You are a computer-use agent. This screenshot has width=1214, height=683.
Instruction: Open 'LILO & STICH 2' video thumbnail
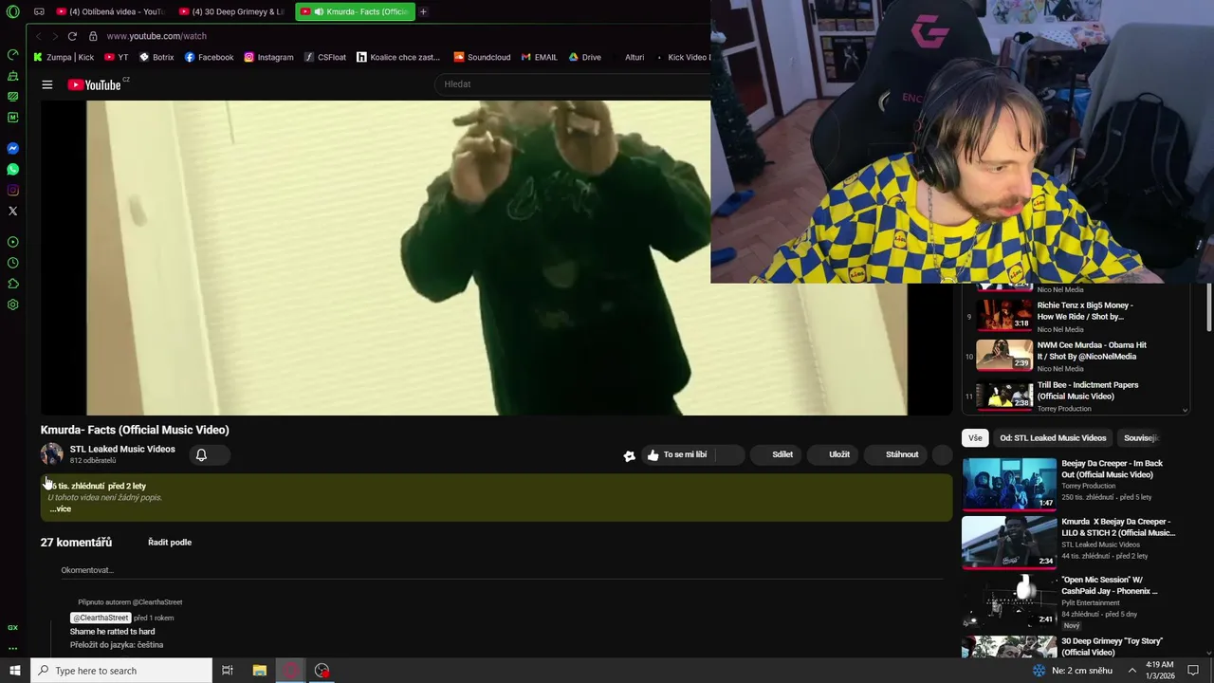[1009, 543]
